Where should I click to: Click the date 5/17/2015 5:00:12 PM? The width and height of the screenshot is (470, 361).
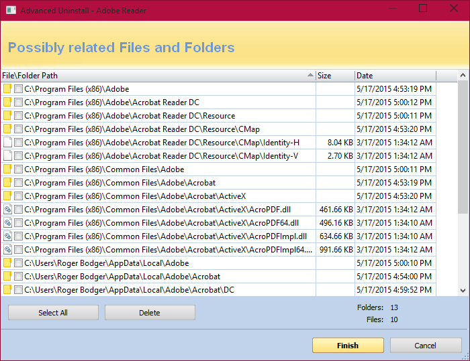394,102
